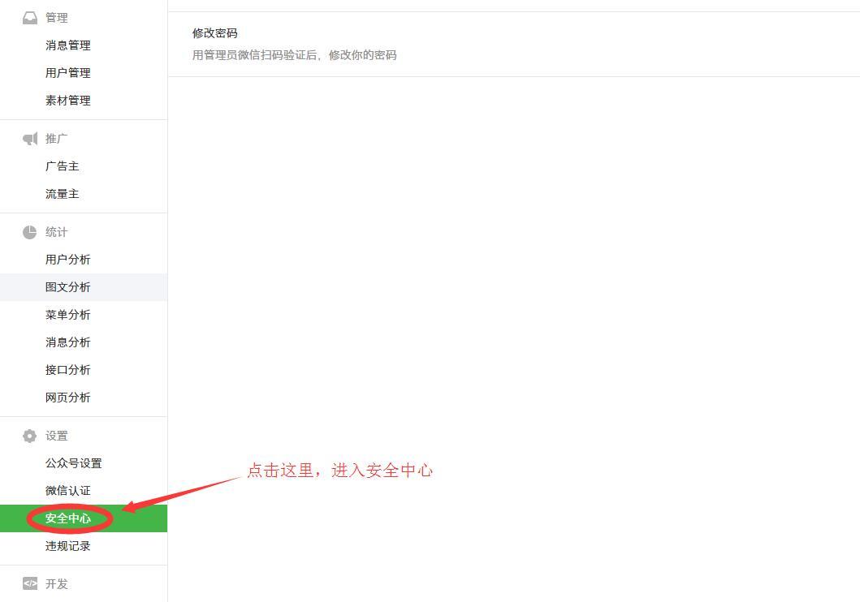860x602 pixels.
Task: Open 网页分析 statistics
Action: tap(68, 398)
